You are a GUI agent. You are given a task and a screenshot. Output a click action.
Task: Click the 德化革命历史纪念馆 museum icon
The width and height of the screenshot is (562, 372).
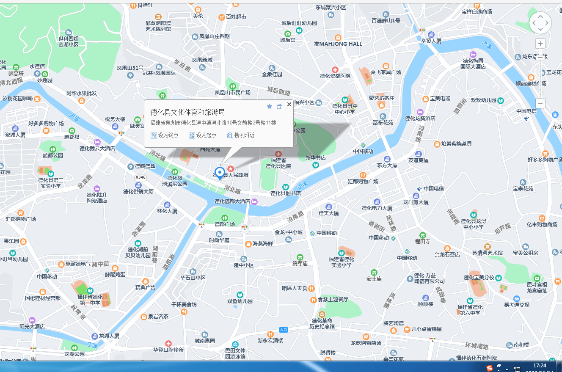pos(322,314)
